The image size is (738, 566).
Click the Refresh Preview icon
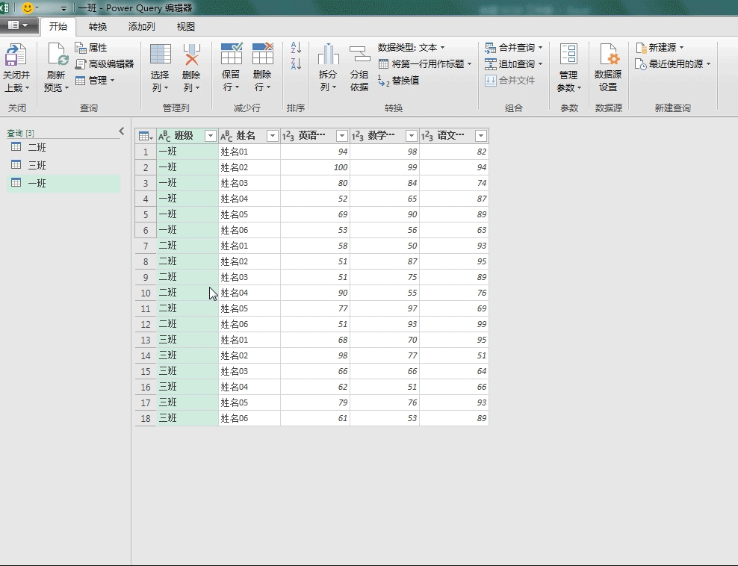pos(57,56)
